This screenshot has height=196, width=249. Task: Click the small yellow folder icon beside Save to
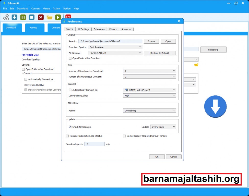[196, 65]
